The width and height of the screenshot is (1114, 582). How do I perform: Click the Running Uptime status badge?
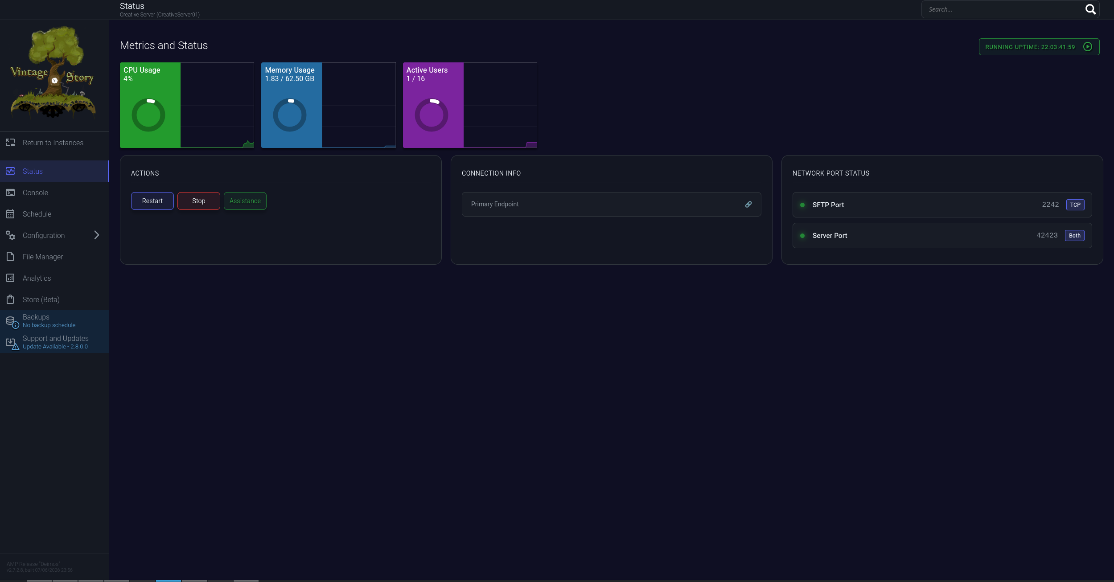[1039, 47]
